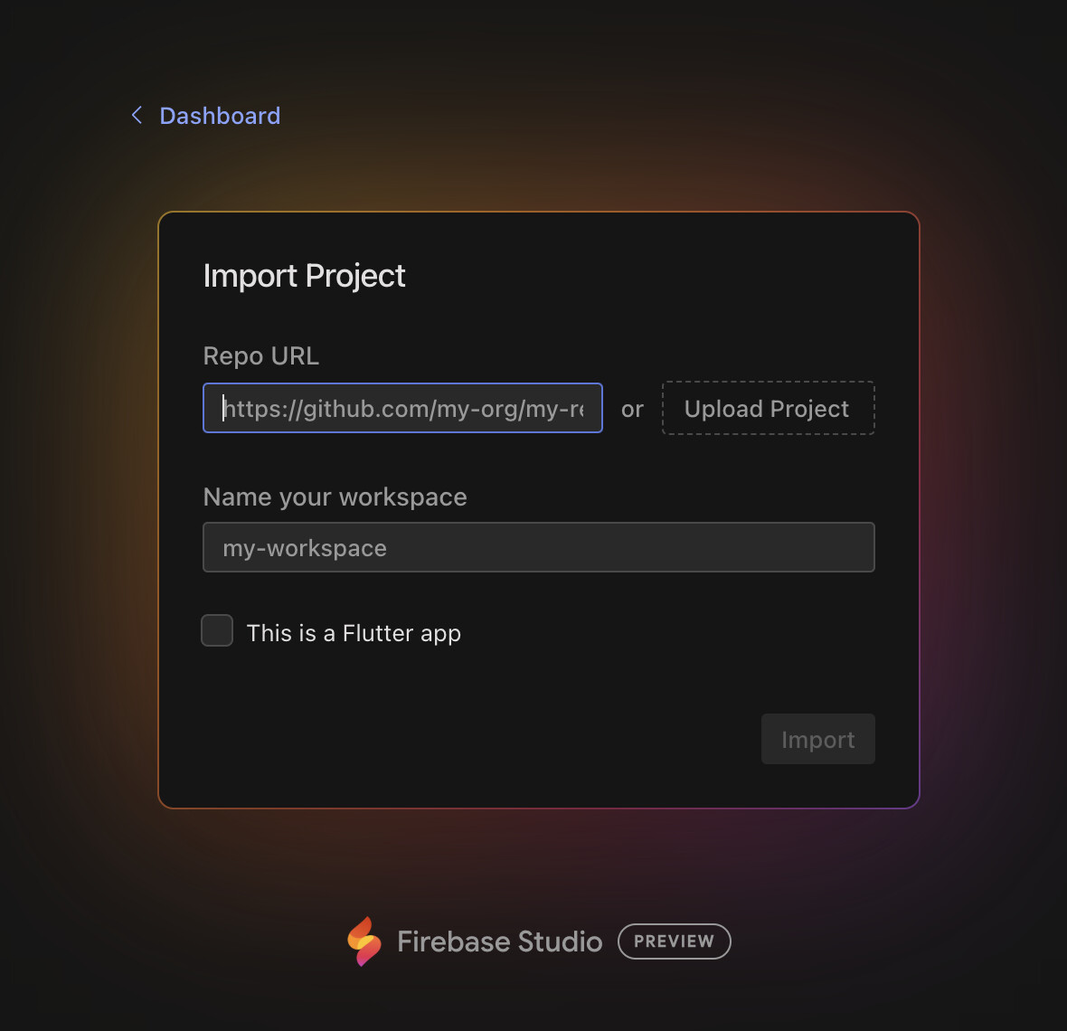
Task: Click the Repo URL label
Action: point(260,356)
